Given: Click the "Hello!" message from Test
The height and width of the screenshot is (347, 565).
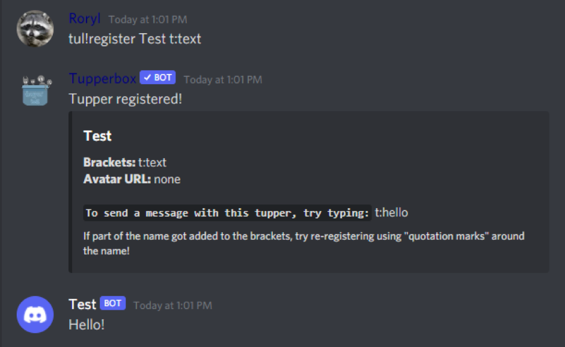Looking at the screenshot, I should point(87,325).
